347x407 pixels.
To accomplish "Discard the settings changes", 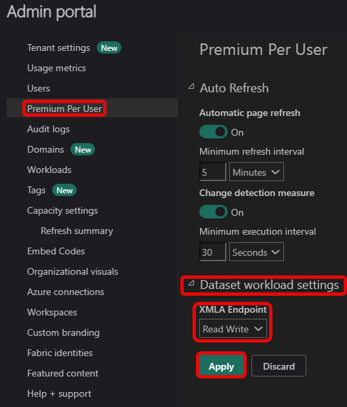I will coord(279,366).
